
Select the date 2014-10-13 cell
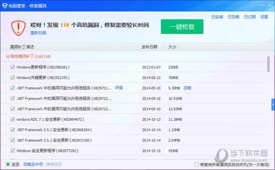151,119
